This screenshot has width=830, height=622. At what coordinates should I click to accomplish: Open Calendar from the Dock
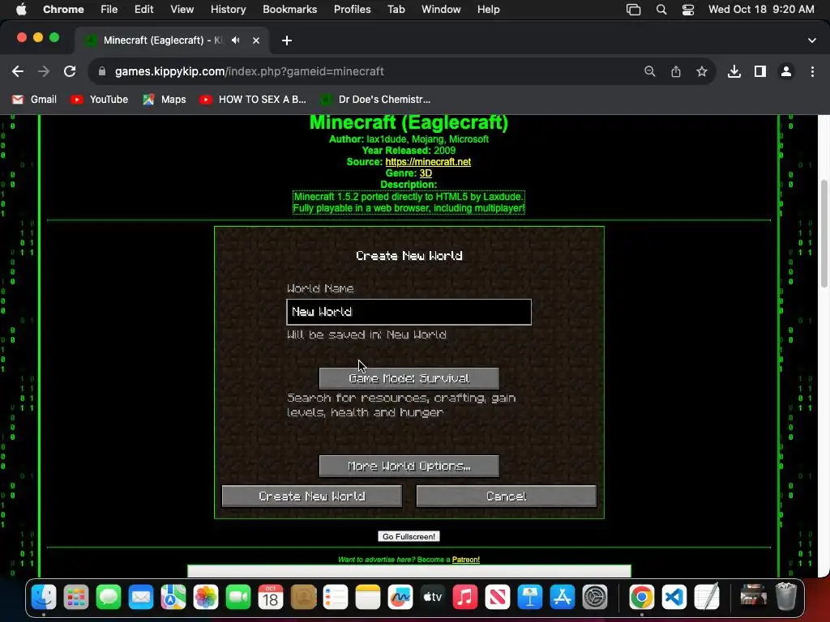pyautogui.click(x=271, y=597)
